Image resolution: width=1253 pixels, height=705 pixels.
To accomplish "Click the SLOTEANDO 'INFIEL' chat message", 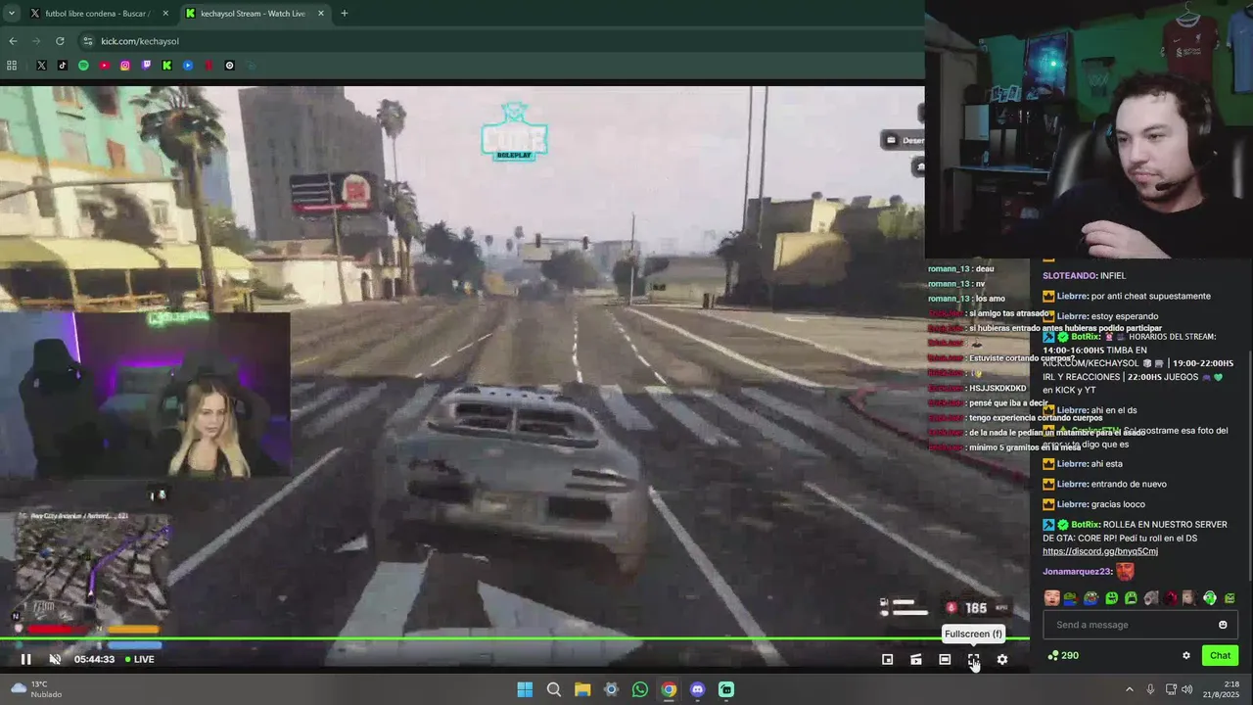I will [x=1085, y=276].
